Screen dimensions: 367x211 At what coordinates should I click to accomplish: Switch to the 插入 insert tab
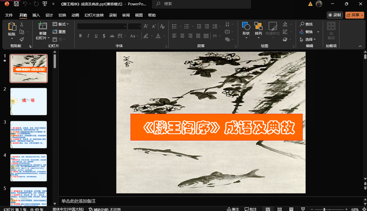(36, 15)
